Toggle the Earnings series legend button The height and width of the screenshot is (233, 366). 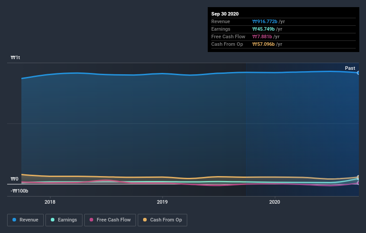pyautogui.click(x=64, y=220)
